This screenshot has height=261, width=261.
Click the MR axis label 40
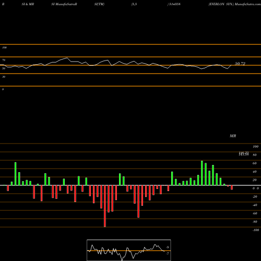255,172
